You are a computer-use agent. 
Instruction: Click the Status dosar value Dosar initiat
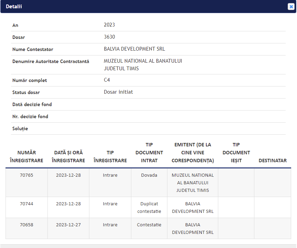pos(118,92)
